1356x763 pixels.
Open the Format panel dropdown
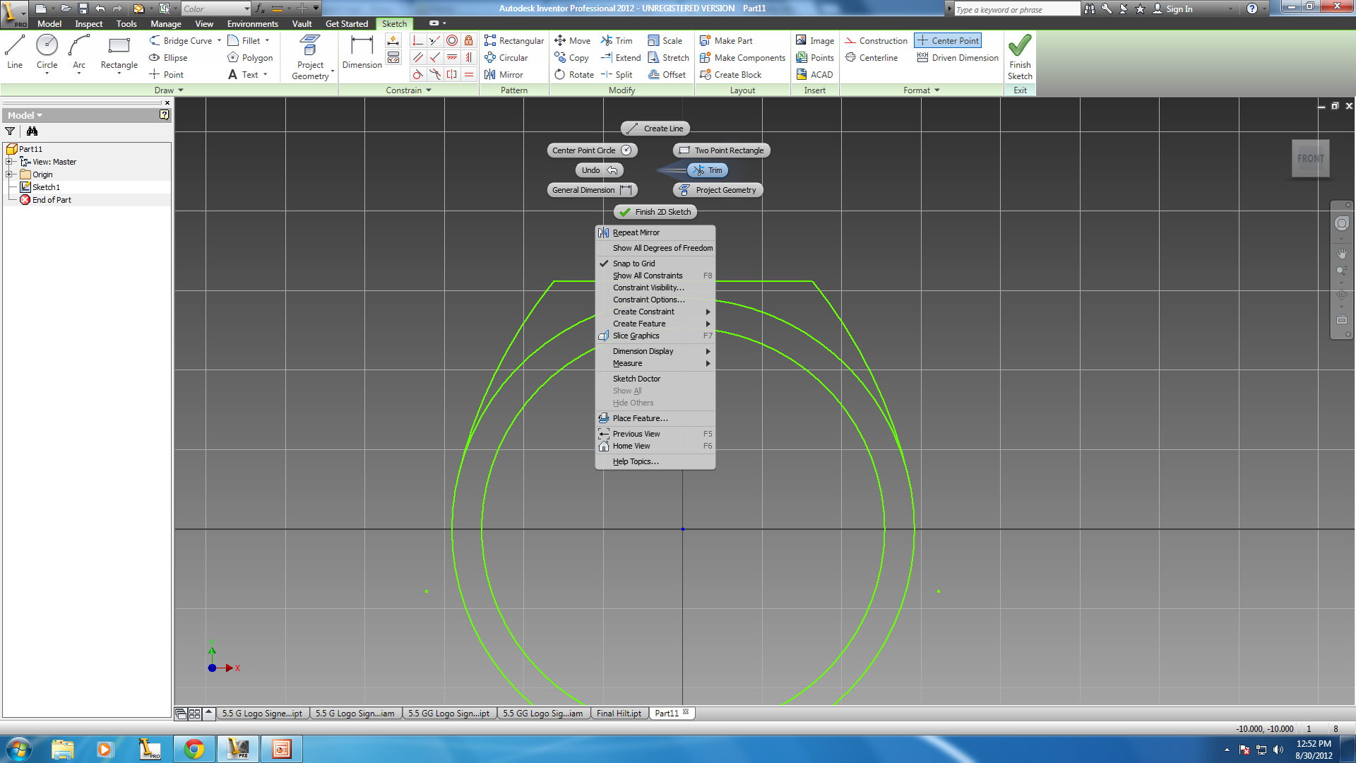tap(922, 90)
